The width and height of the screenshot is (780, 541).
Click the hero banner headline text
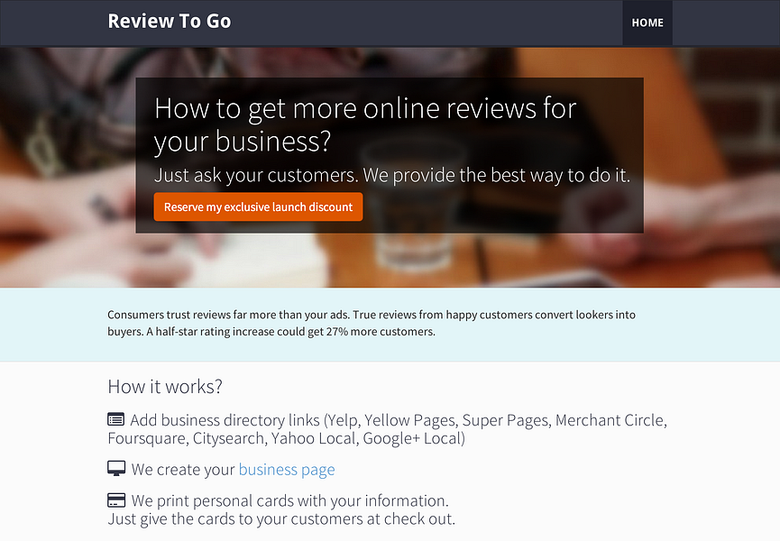[x=364, y=125]
